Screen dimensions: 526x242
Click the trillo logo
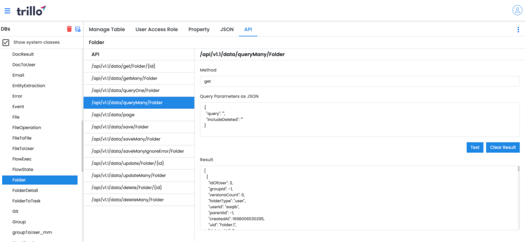[x=31, y=11]
